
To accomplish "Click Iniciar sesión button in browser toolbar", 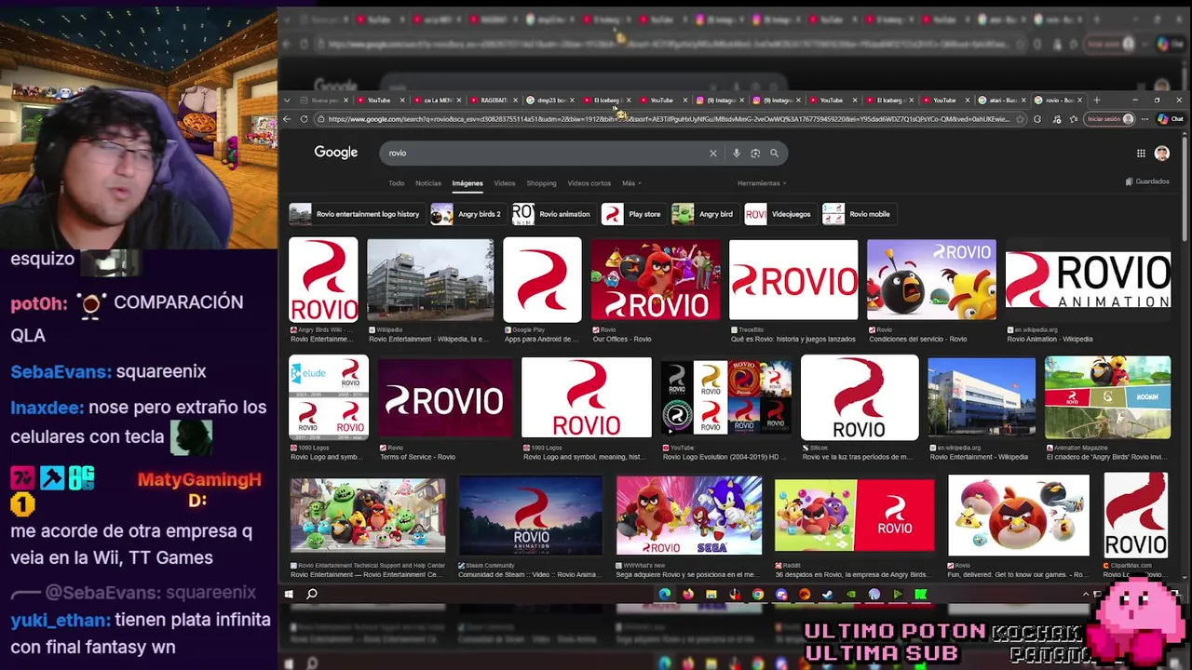I will coord(1111,119).
